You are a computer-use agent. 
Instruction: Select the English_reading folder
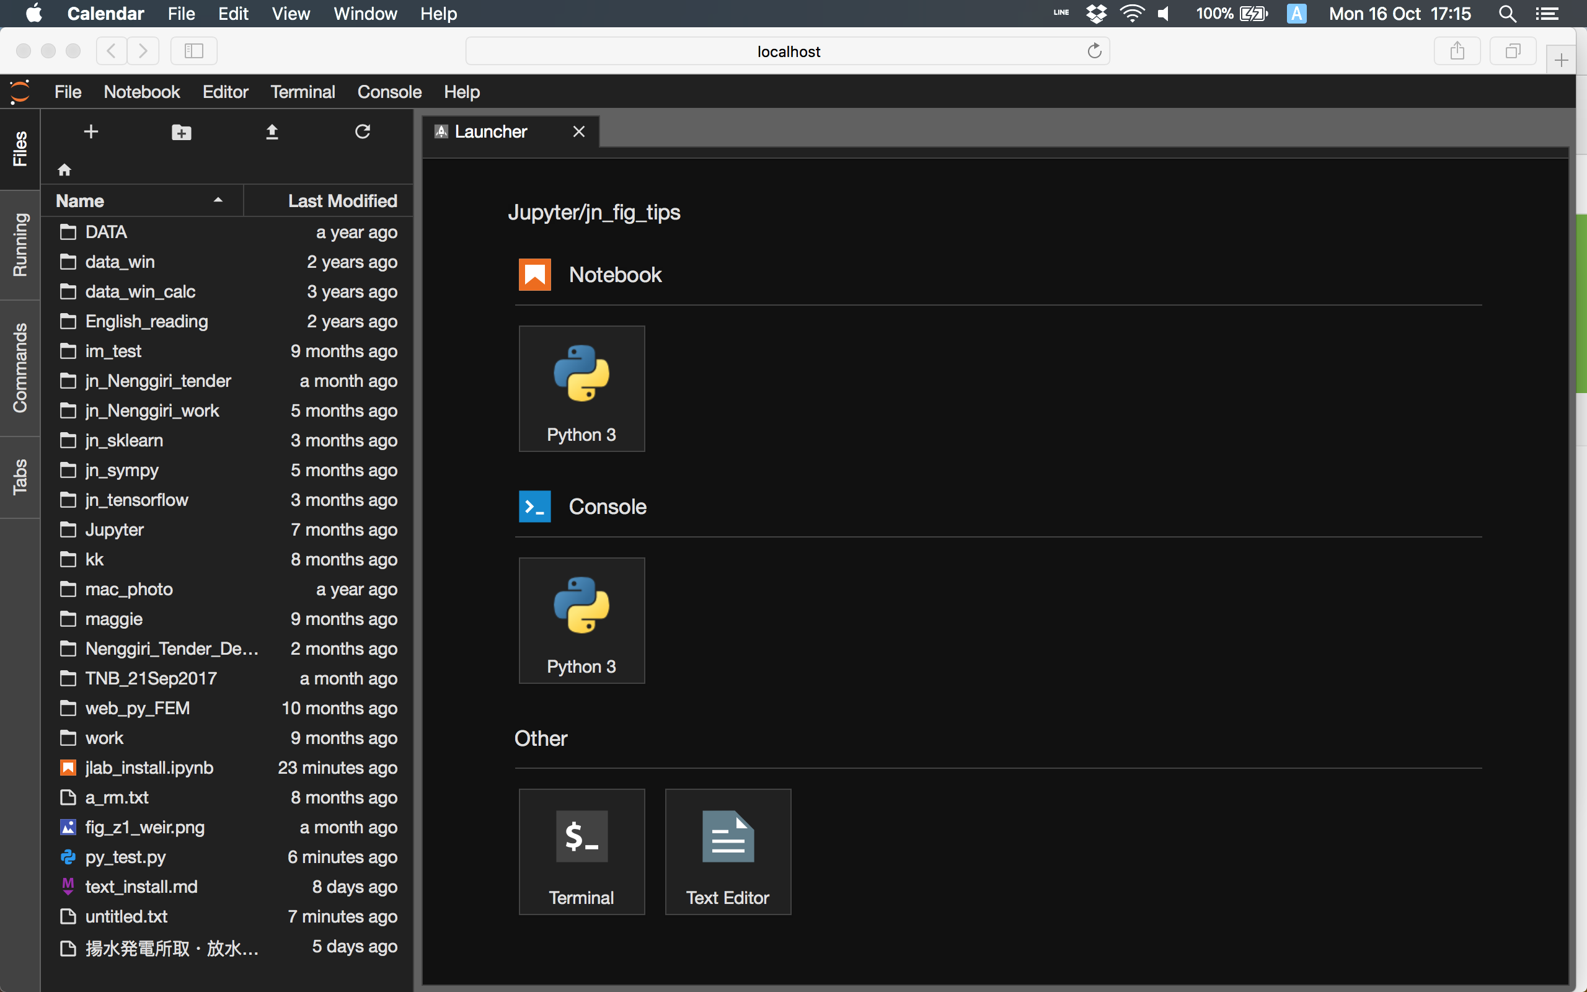click(x=227, y=322)
